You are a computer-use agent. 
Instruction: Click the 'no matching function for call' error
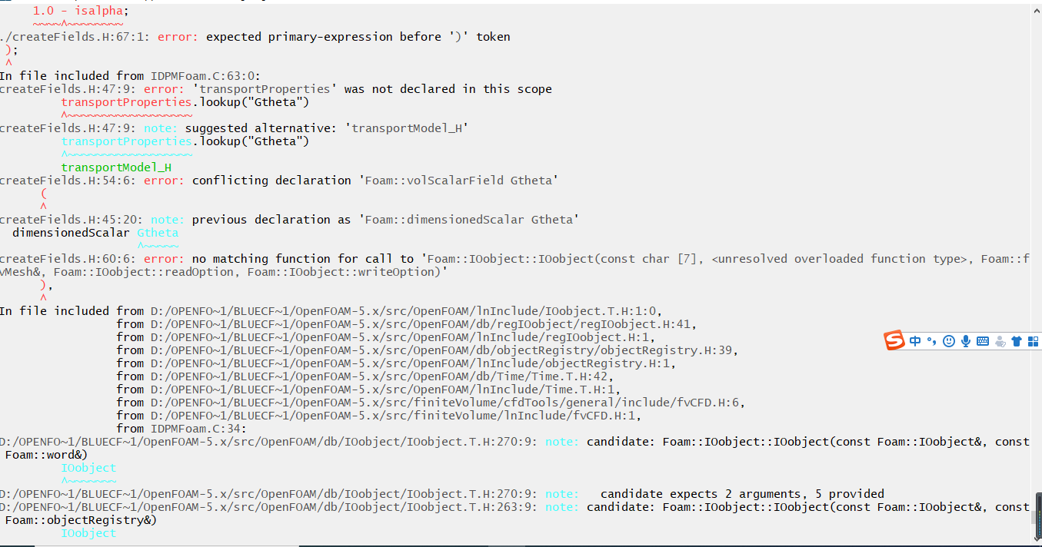point(308,259)
